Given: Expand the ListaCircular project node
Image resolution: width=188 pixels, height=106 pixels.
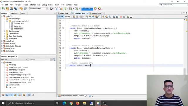Looking at the screenshot, I should (2, 48).
